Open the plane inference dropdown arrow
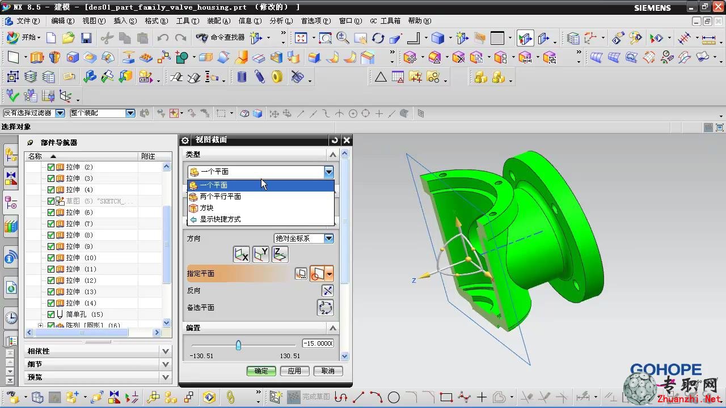This screenshot has width=726, height=408. coord(330,274)
